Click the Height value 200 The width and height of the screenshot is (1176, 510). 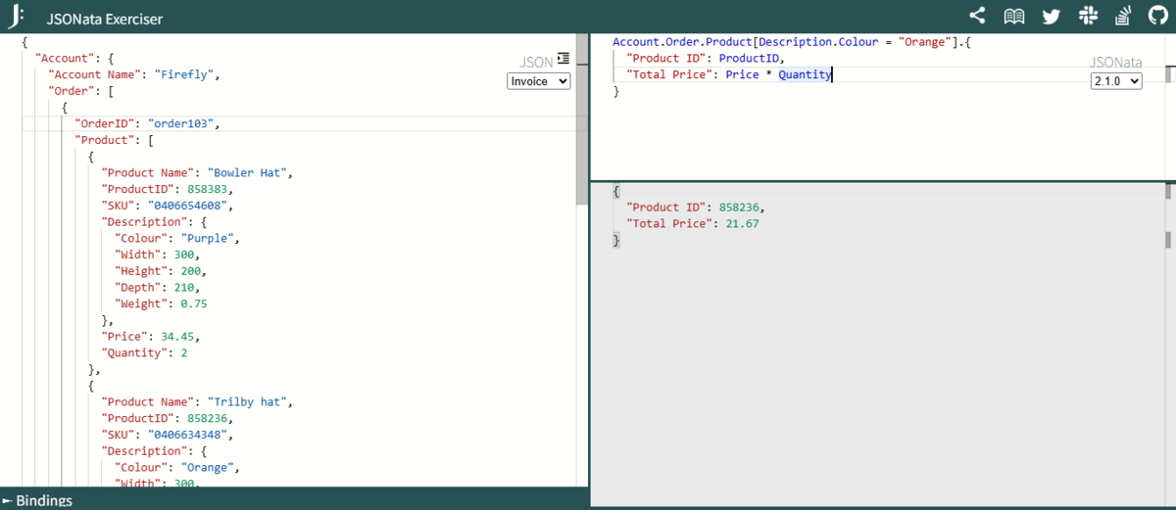point(190,270)
